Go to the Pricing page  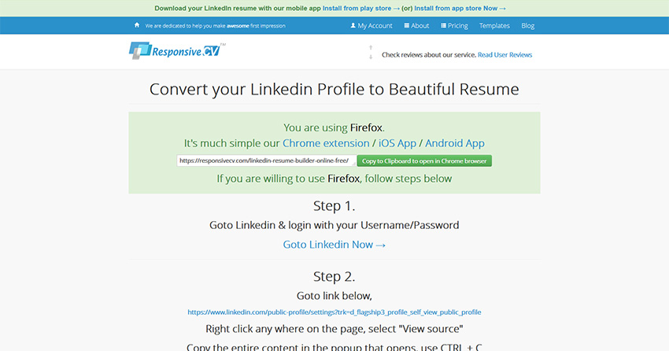(x=453, y=25)
